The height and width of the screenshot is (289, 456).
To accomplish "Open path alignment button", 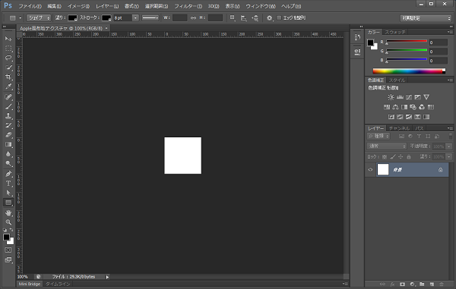I will coord(244,18).
